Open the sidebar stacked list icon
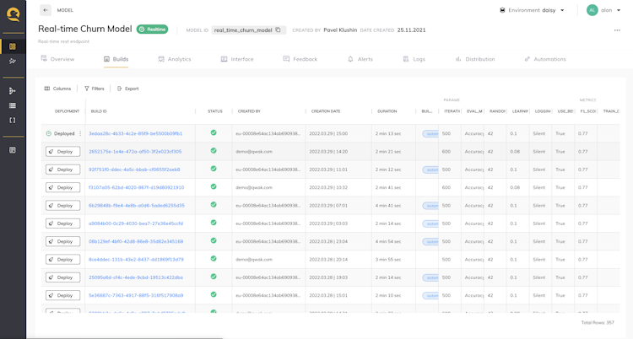Screen dimensions: 633x339 click(x=13, y=105)
